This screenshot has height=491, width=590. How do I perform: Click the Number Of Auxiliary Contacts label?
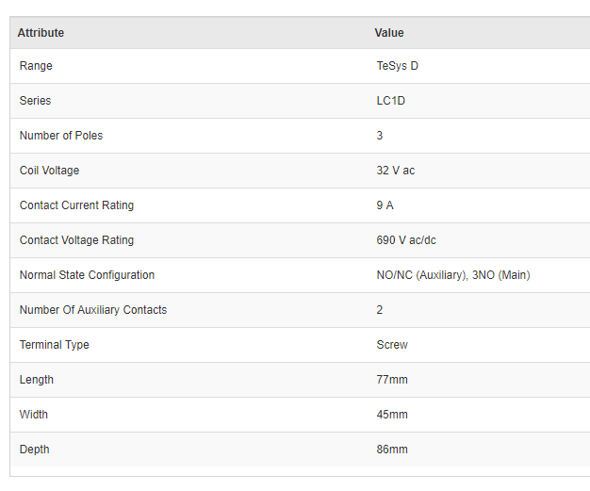tap(93, 310)
